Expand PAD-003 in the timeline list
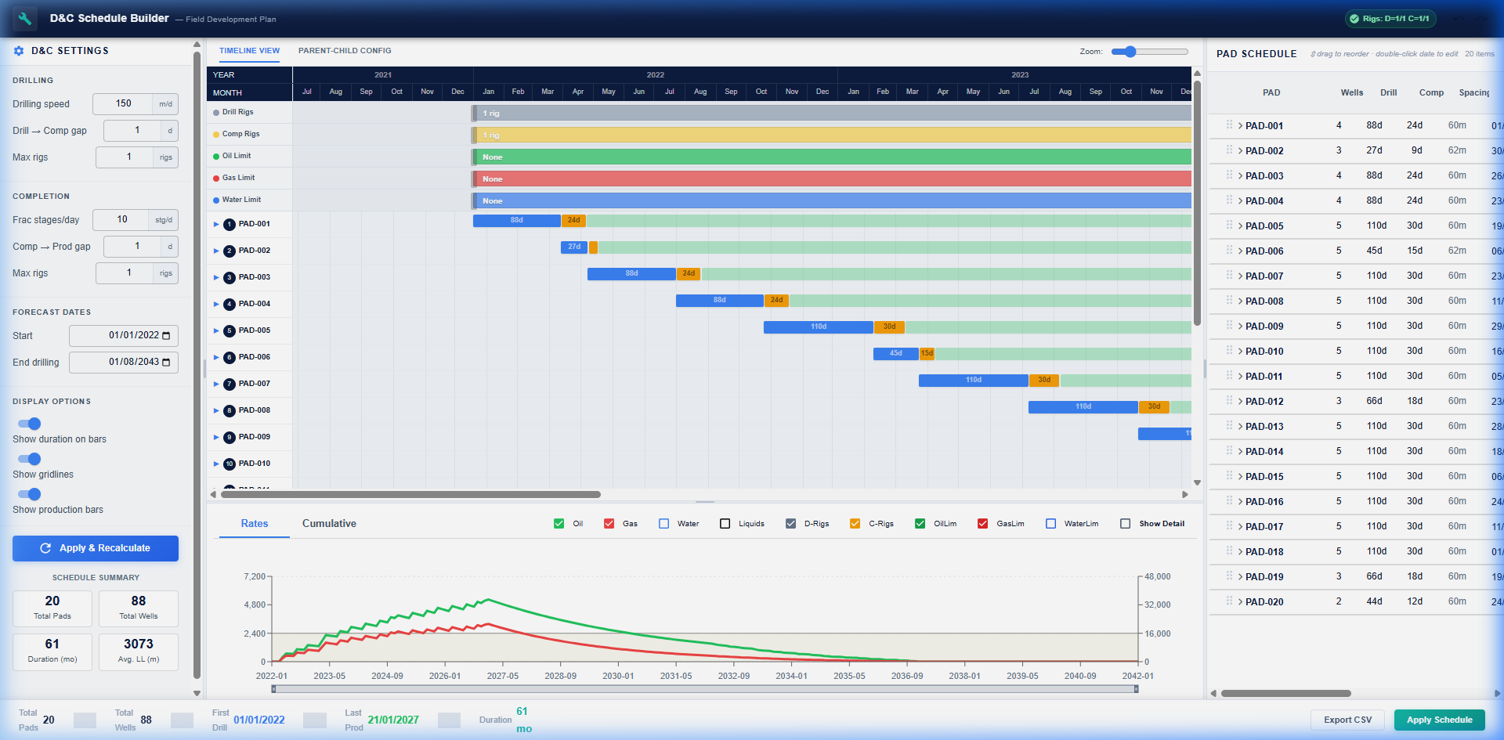The image size is (1504, 740). tap(216, 278)
